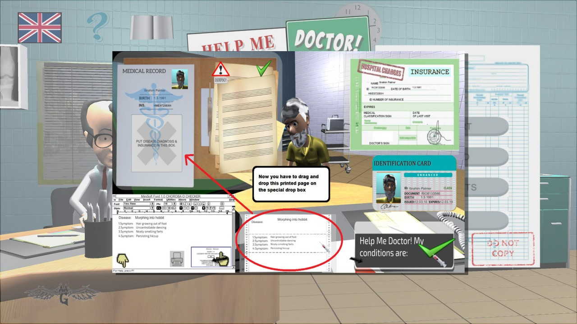Click the yellow pointing-down hand icon
This screenshot has width=577, height=324.
[x=123, y=260]
